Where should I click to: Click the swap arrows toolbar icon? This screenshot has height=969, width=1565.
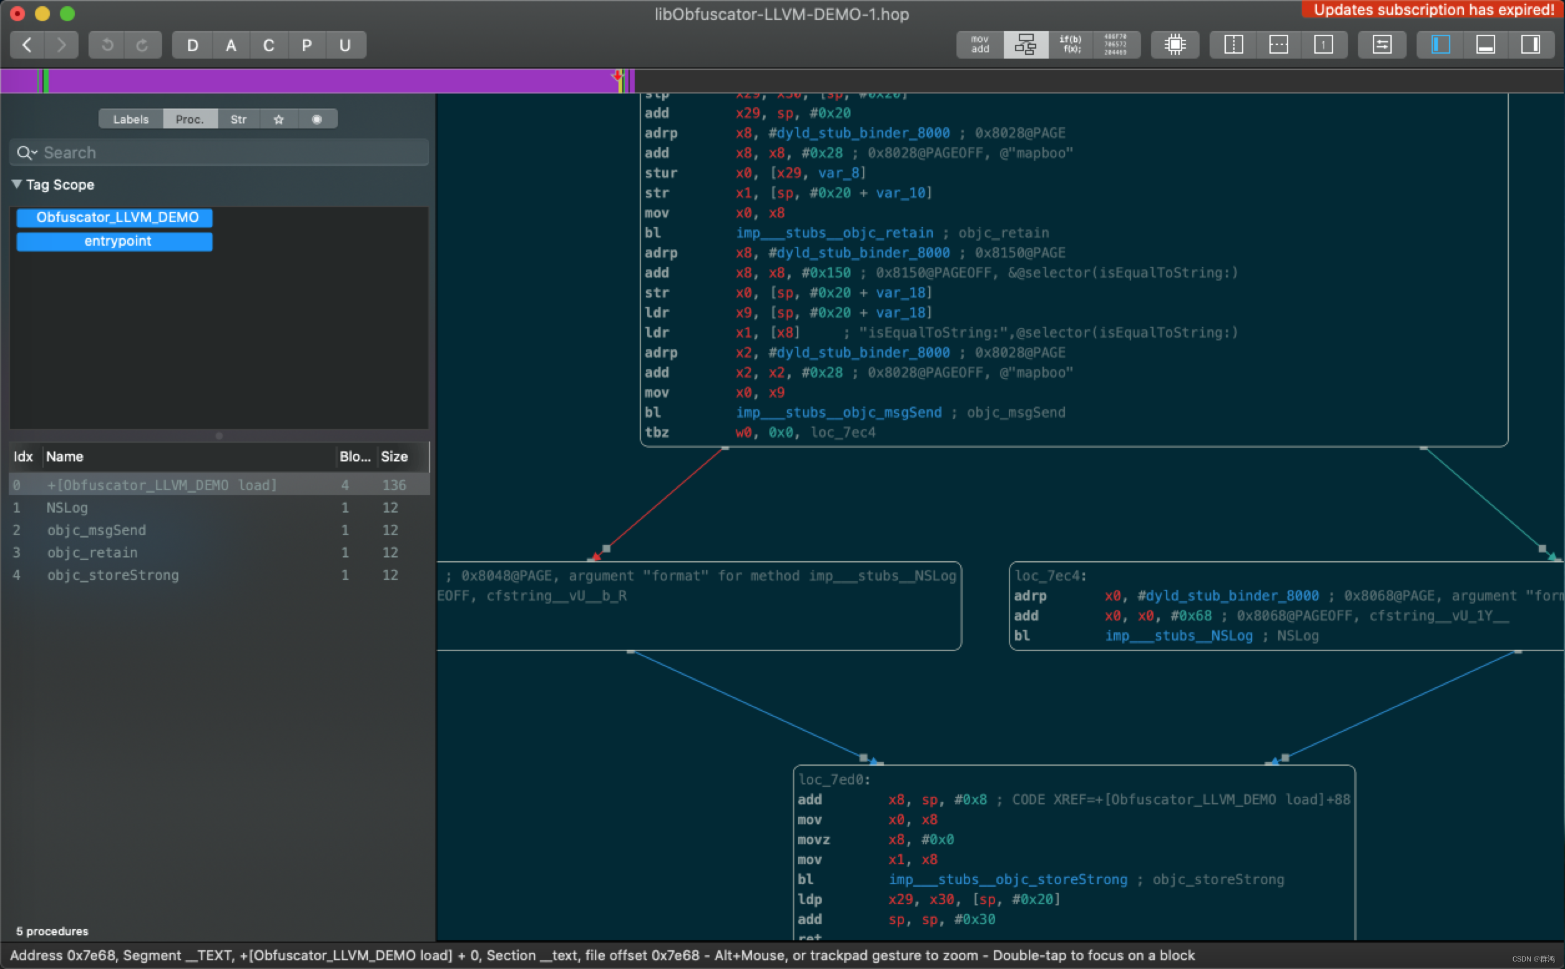[1381, 45]
